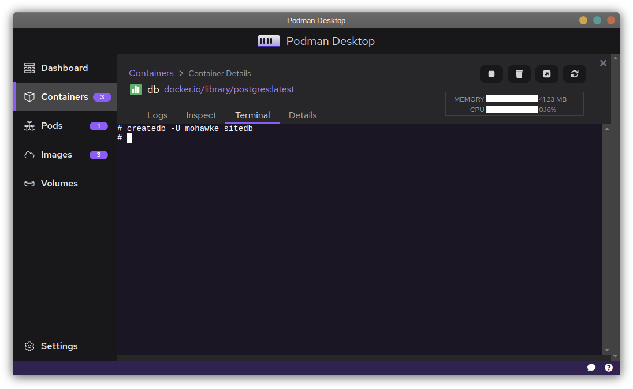Stop the db container
This screenshot has width=633, height=389.
click(491, 74)
